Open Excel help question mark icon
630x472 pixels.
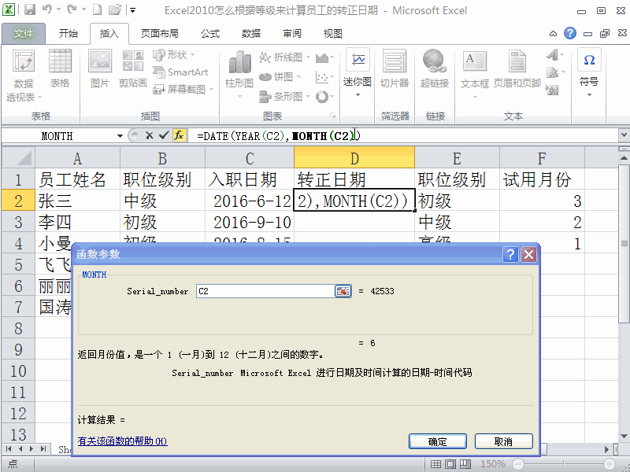coord(569,33)
